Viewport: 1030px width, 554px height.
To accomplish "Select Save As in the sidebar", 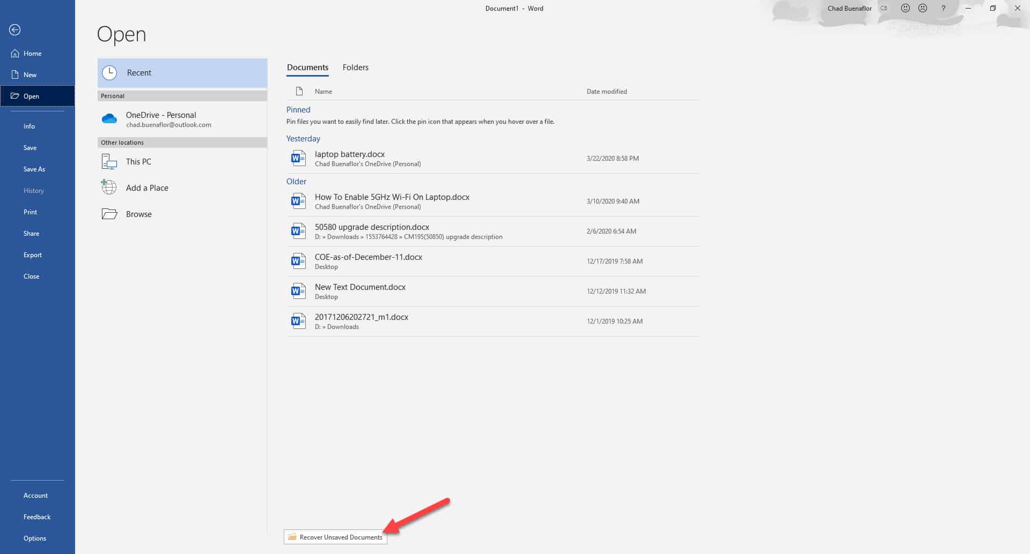I will coord(38,169).
